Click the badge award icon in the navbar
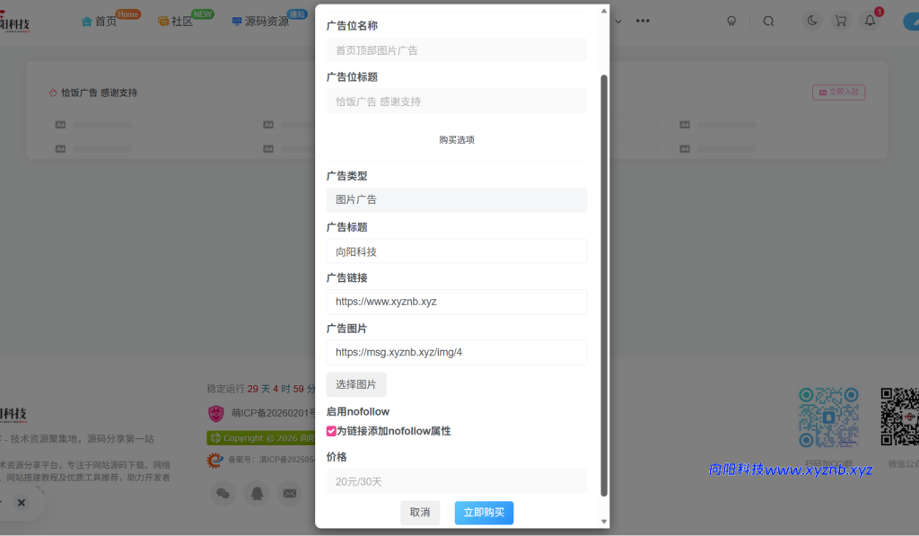 731,21
